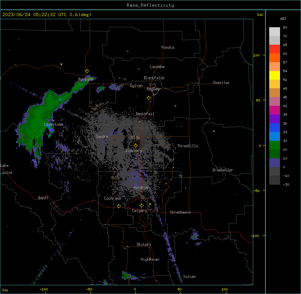Click the Okotoks town label

pyautogui.click(x=144, y=244)
